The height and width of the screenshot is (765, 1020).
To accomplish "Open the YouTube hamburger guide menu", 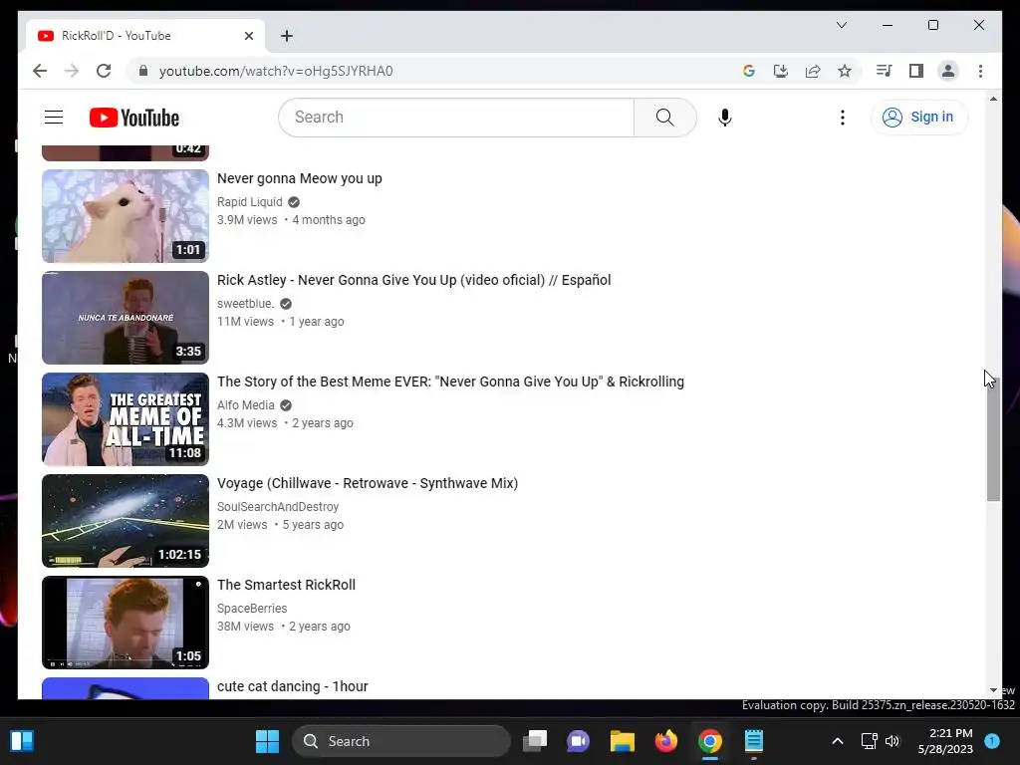I will (54, 118).
